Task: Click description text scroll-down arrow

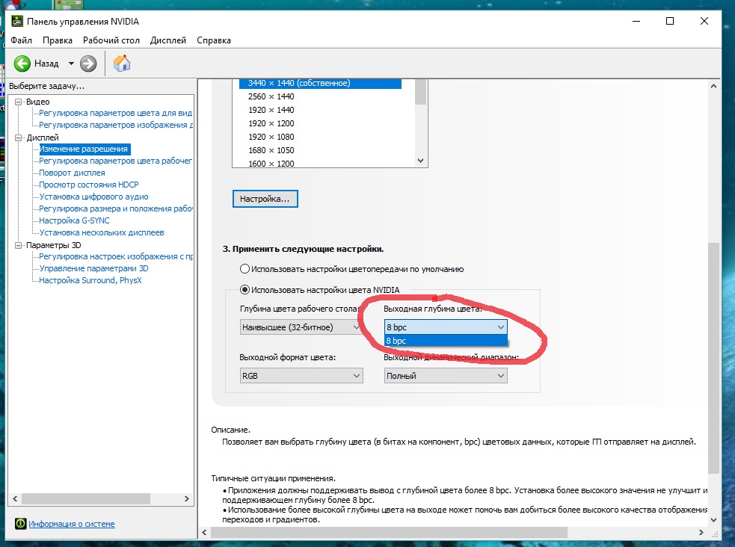Action: coord(713,519)
